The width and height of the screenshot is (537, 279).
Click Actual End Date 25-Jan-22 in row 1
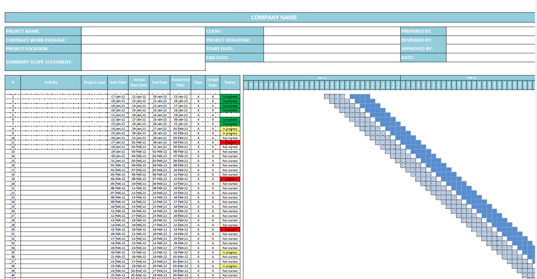point(181,97)
